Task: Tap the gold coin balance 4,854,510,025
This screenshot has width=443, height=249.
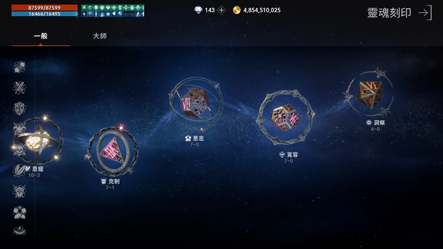Action: [262, 11]
